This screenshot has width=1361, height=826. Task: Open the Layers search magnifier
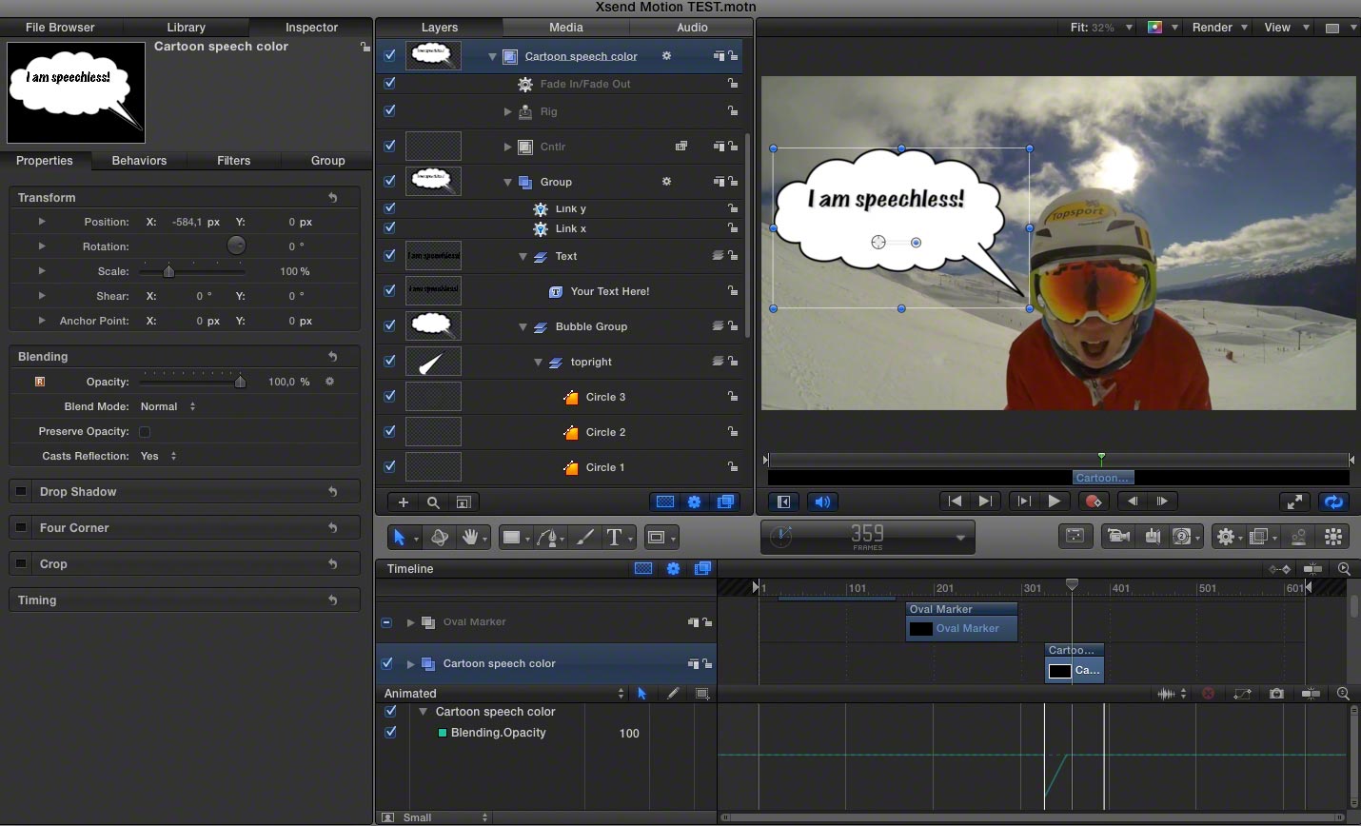tap(433, 502)
